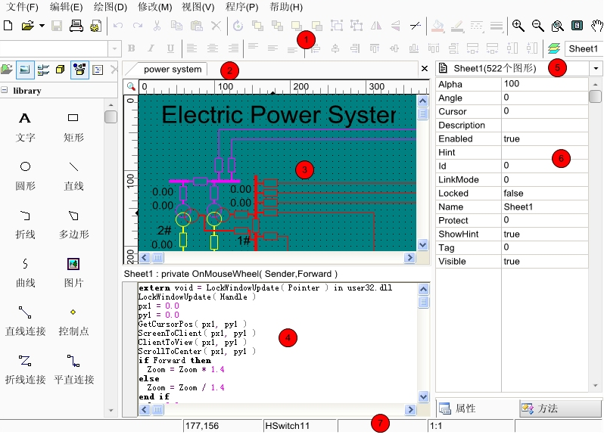Click the Save disk icon
604x438 pixels.
tap(57, 26)
